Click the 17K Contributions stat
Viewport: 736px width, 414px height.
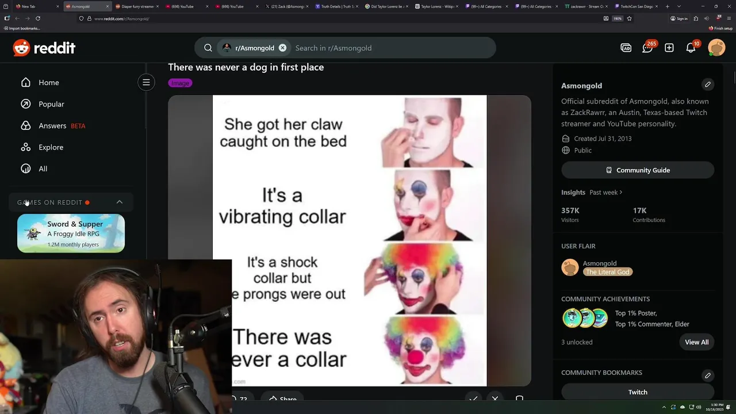coord(649,214)
